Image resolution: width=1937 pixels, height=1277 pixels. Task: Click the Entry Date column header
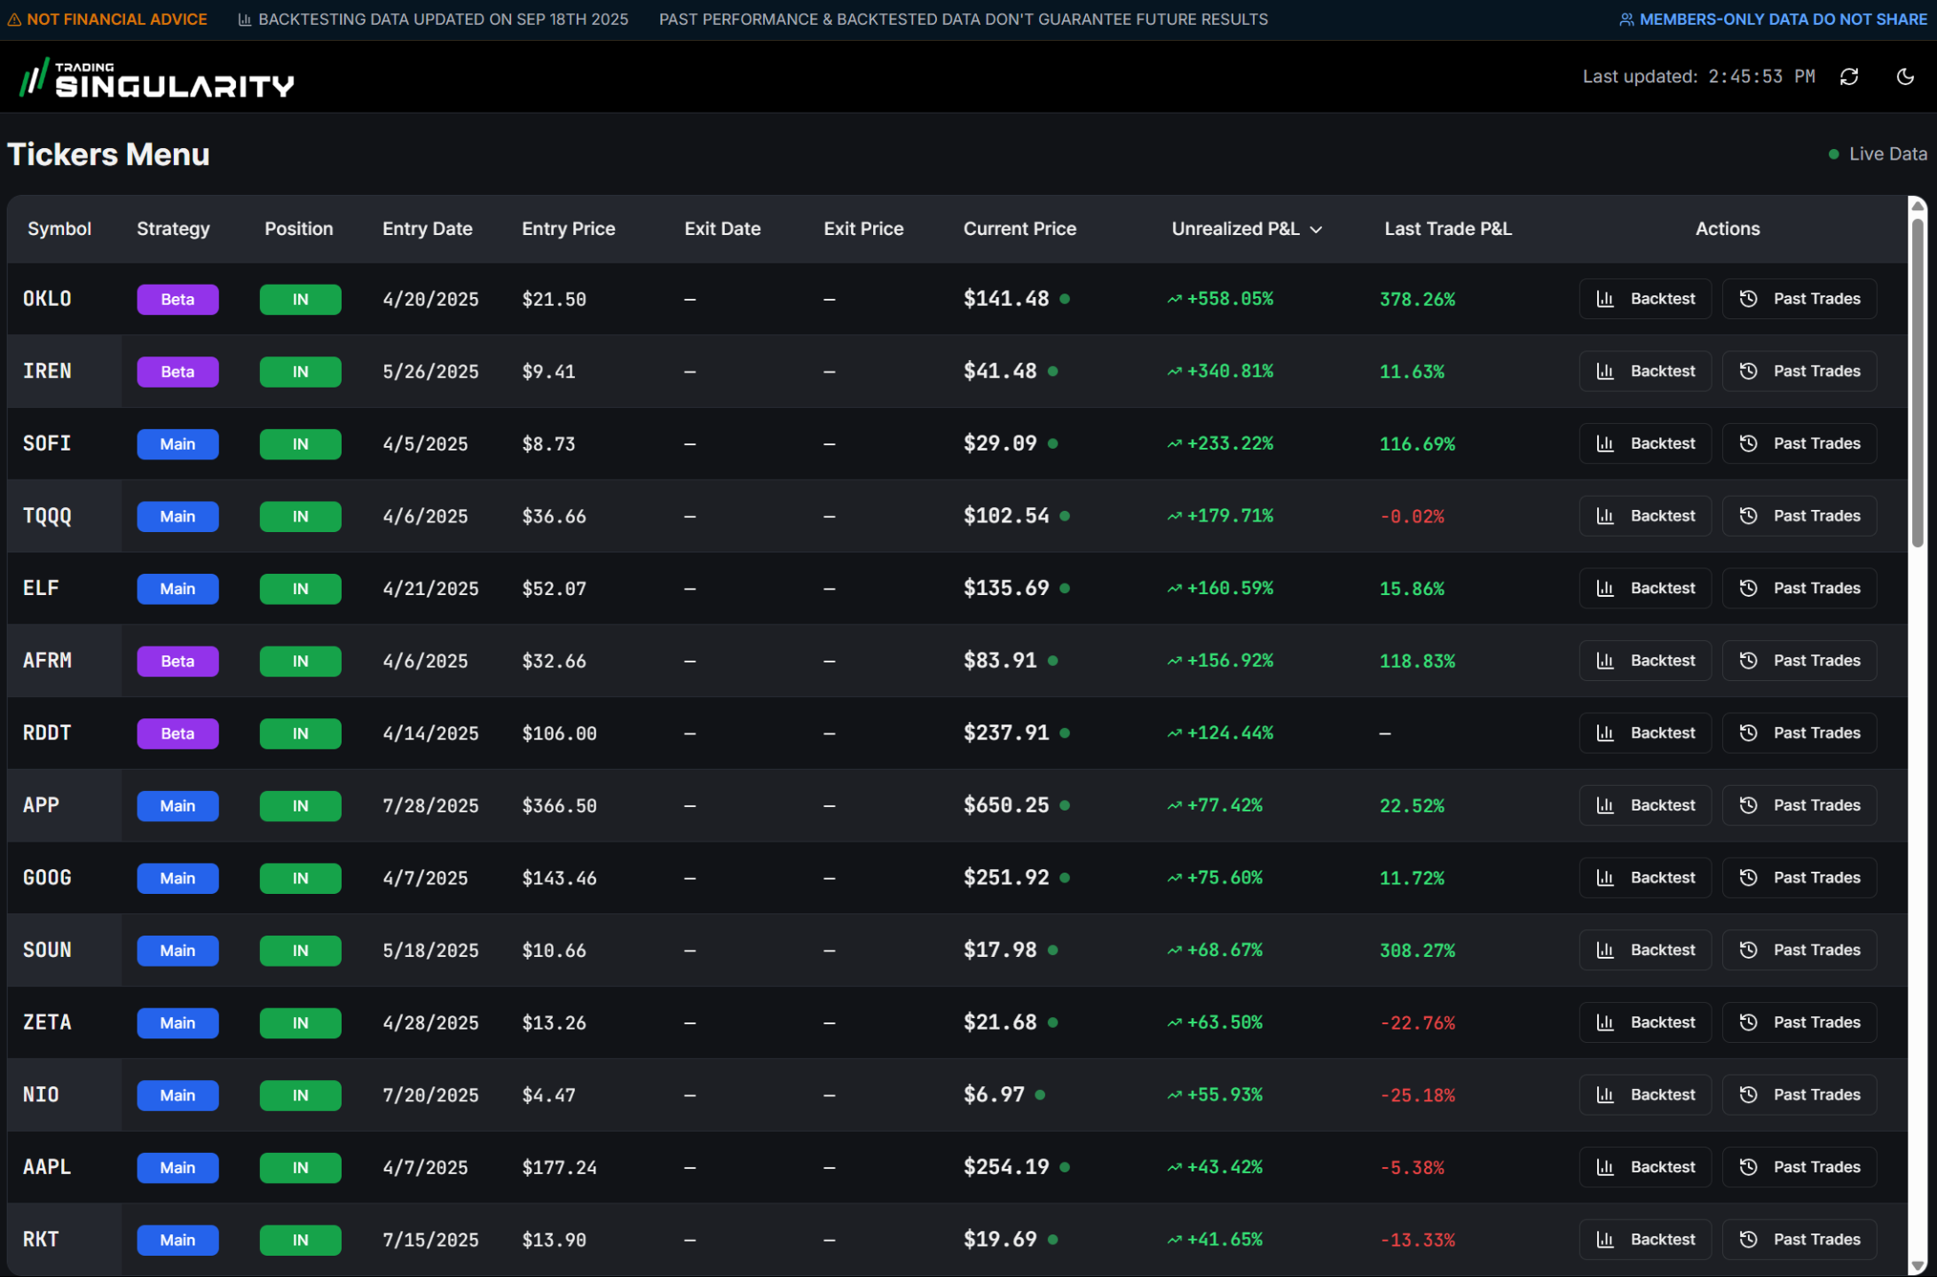(x=427, y=229)
